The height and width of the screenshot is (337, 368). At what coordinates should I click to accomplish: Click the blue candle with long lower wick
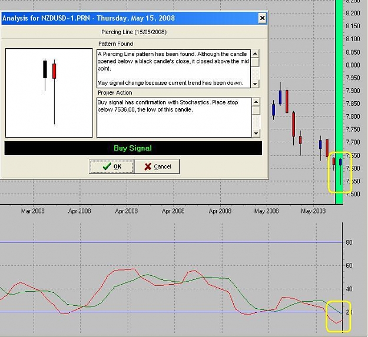click(x=340, y=172)
